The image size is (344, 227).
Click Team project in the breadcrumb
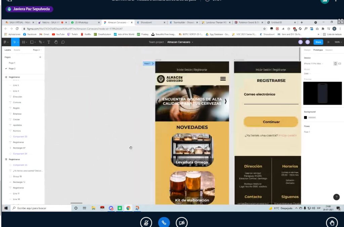[x=156, y=42]
